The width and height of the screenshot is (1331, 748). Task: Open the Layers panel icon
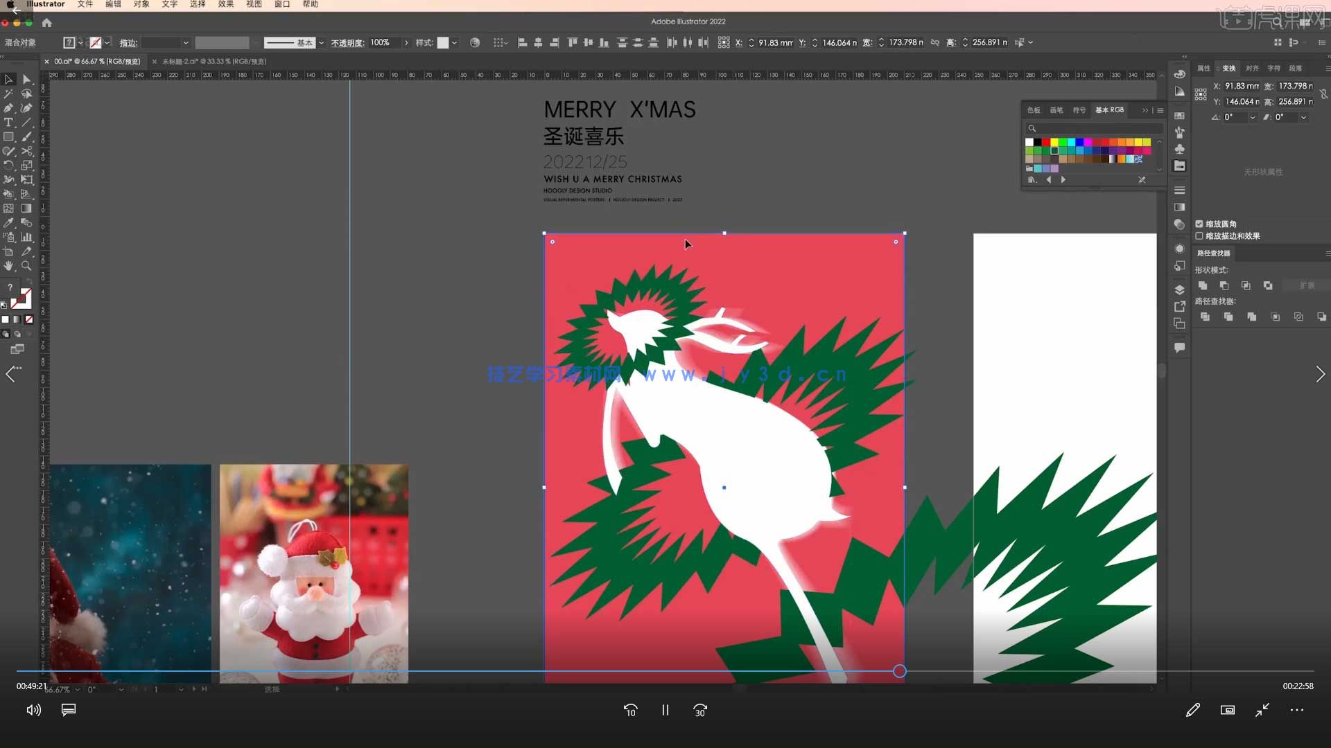(x=1179, y=290)
